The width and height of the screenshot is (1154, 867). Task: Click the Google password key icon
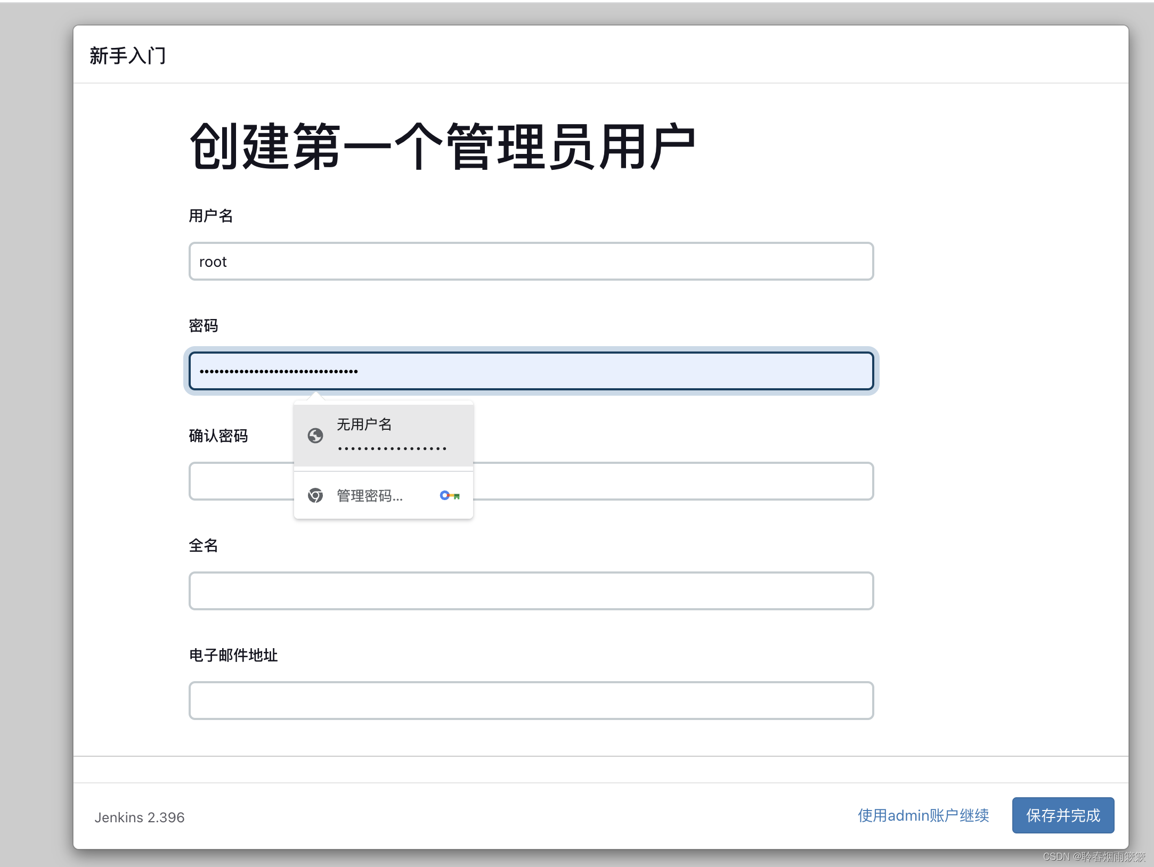coord(450,496)
